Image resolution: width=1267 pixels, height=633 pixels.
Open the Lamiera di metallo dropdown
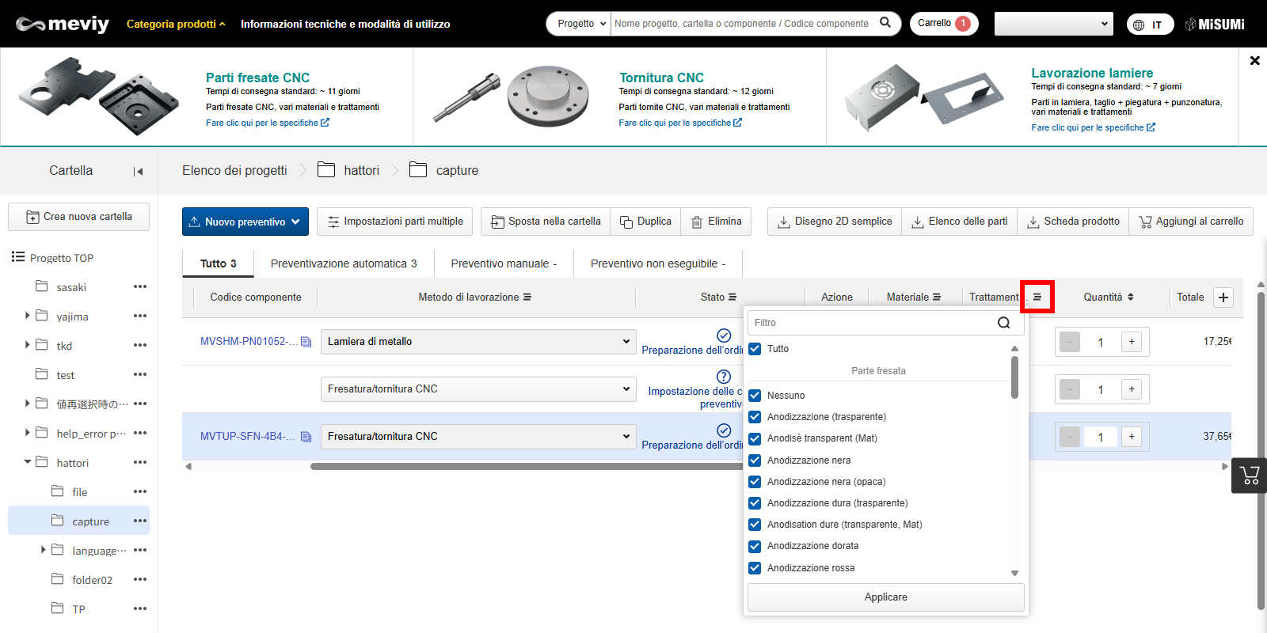[x=478, y=342]
